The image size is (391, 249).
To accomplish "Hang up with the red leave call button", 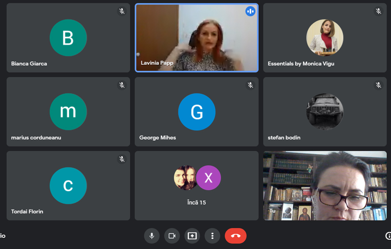I will pyautogui.click(x=236, y=236).
